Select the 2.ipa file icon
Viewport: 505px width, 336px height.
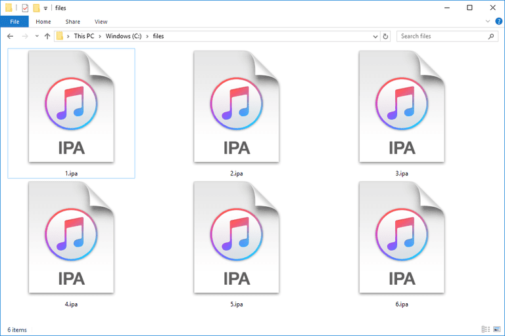click(x=237, y=106)
